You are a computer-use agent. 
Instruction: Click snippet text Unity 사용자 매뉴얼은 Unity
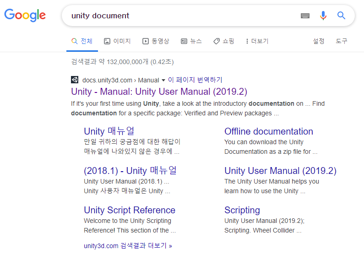[127, 191]
